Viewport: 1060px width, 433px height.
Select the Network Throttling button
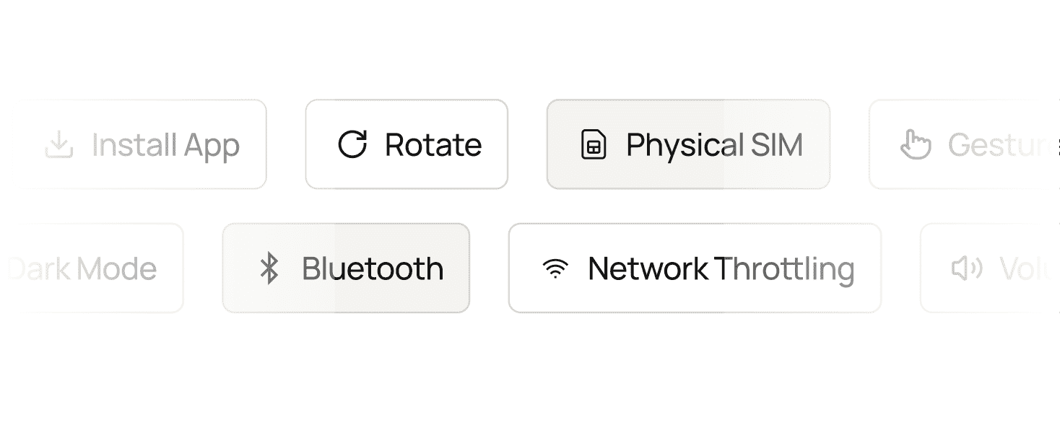695,268
